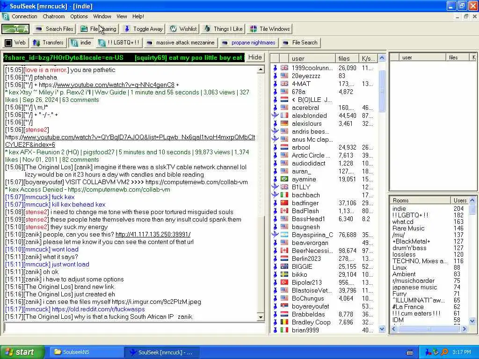Open the Options menu
This screenshot has height=359, width=479.
[x=79, y=16]
